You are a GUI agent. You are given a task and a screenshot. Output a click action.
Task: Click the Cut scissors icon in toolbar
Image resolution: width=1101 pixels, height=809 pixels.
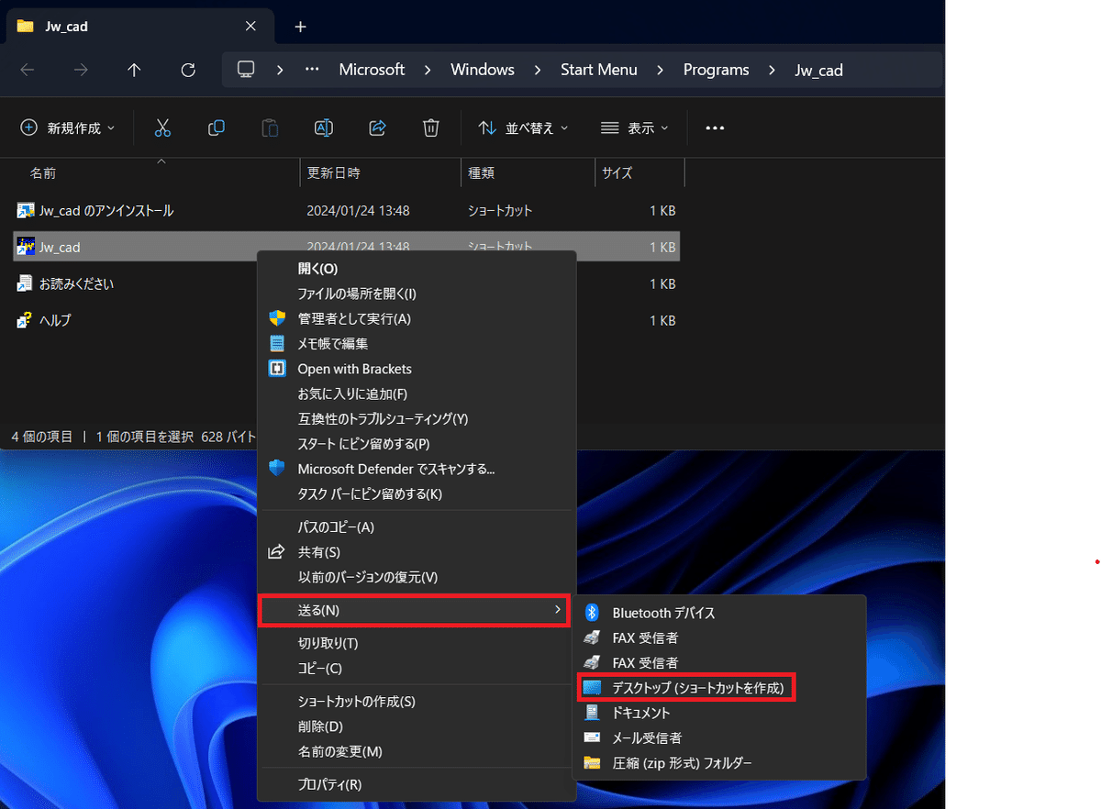coord(162,128)
